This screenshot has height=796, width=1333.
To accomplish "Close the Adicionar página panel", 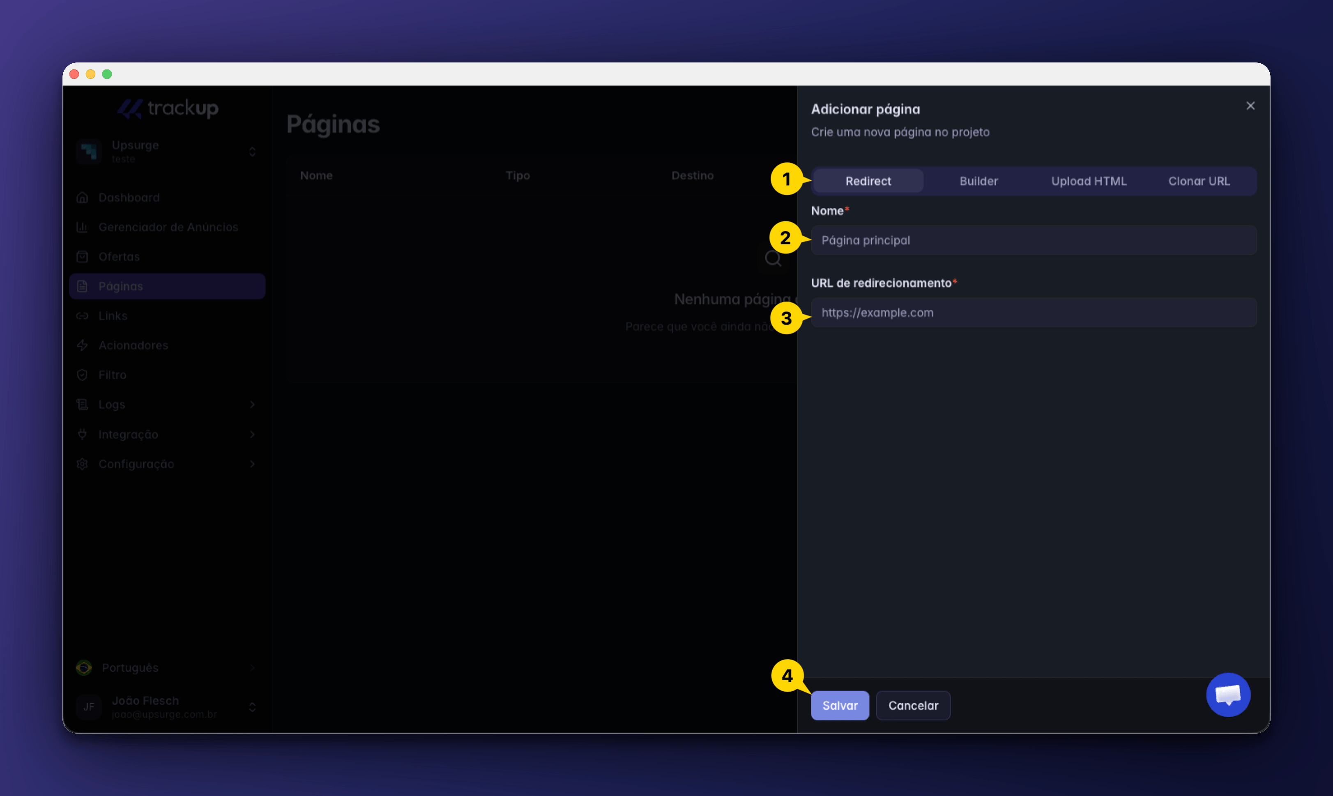I will (1250, 106).
